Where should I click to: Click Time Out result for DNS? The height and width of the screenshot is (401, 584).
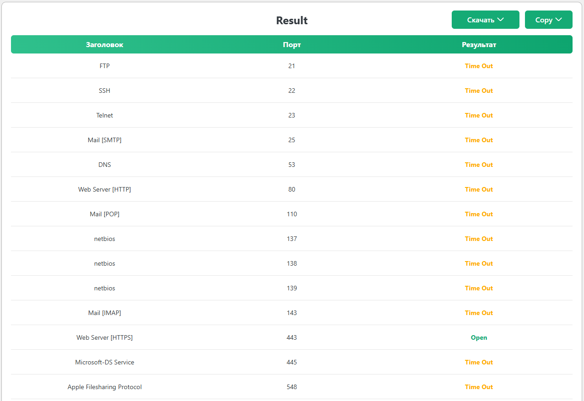point(479,165)
